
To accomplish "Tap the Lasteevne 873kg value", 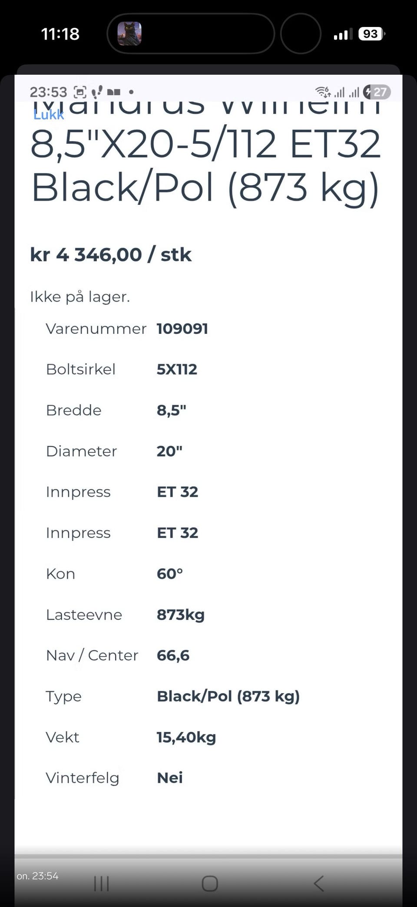I will click(181, 615).
